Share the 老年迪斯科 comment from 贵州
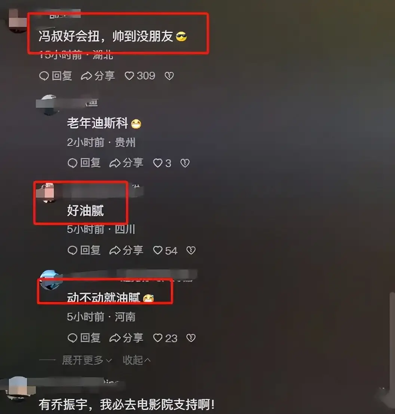This screenshot has width=395, height=414. [x=126, y=163]
